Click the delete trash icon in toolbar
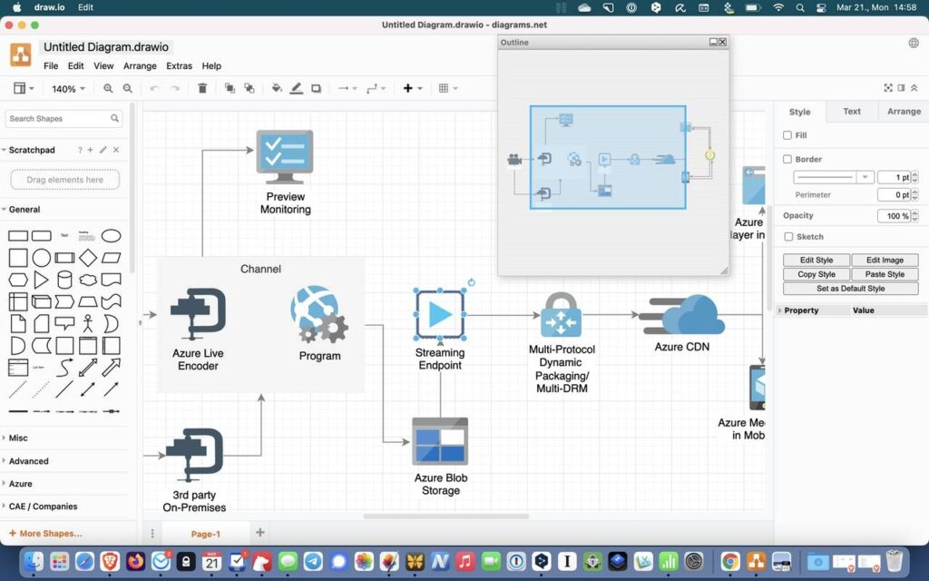This screenshot has height=581, width=929. [x=202, y=88]
